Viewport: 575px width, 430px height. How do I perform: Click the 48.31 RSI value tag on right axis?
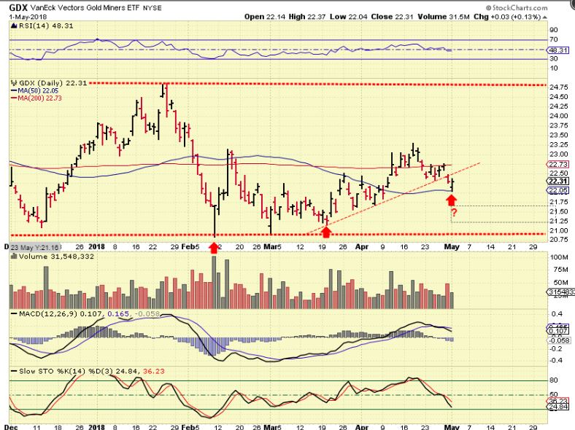pos(558,50)
